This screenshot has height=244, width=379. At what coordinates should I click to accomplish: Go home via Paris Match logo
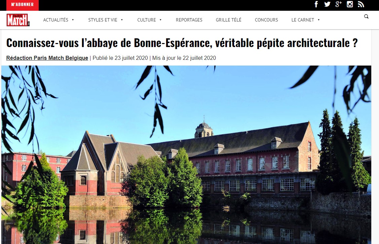pos(18,20)
